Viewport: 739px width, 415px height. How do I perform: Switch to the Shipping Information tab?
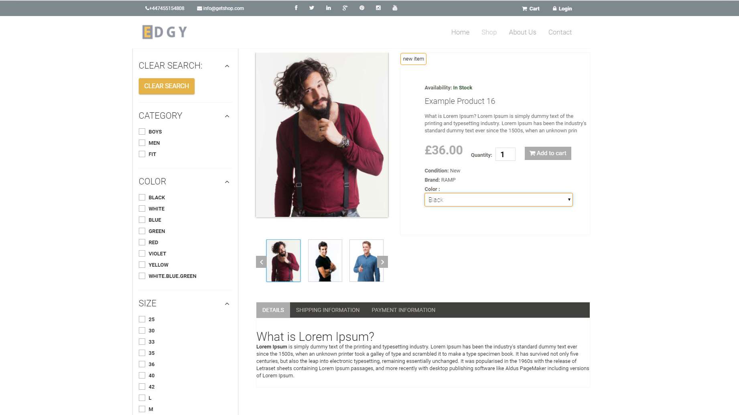(328, 310)
